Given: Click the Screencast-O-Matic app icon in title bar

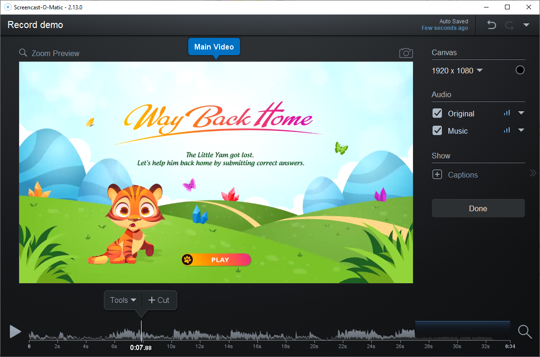Looking at the screenshot, I should (7, 7).
